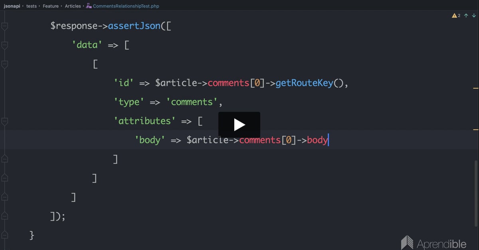Click the 'data' array key
The height and width of the screenshot is (250, 479).
coord(87,45)
